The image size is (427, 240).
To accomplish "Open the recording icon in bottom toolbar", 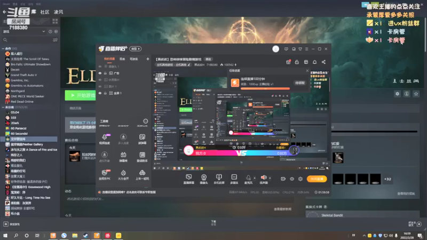I will [283, 179].
